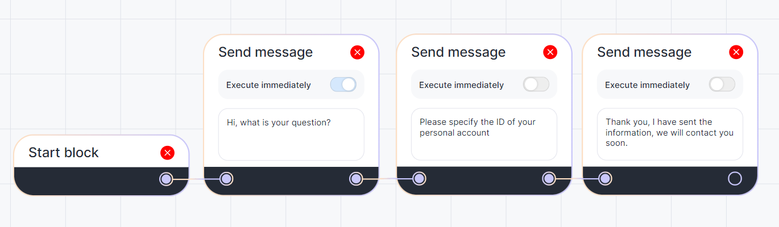Click input connector of first Send message block
This screenshot has height=227, width=779.
coord(226,179)
